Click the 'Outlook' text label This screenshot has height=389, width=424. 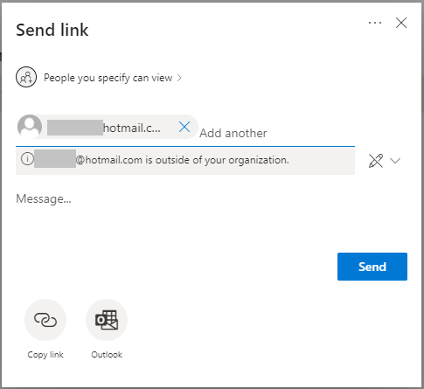coord(107,355)
